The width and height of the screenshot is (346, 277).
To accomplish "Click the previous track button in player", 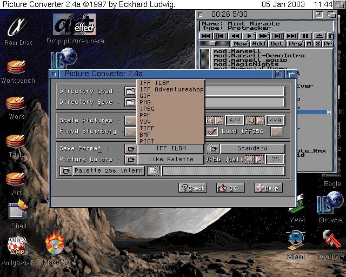I will coord(206,36).
